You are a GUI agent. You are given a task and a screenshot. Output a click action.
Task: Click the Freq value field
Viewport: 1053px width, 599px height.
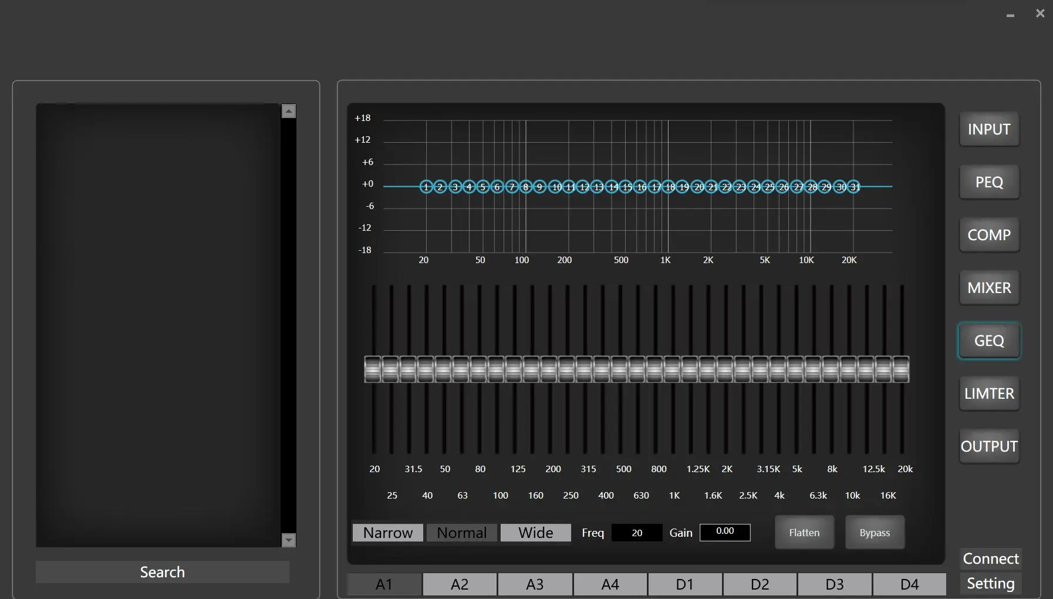[637, 533]
